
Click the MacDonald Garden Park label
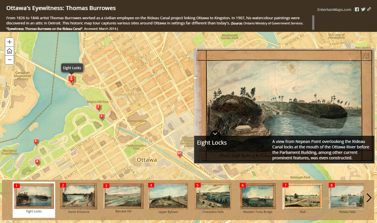point(230,36)
